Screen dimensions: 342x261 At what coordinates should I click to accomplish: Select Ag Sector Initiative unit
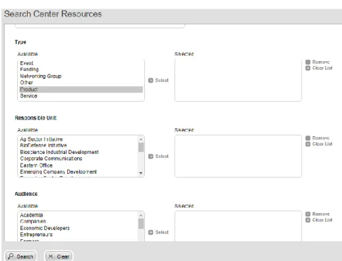point(78,139)
